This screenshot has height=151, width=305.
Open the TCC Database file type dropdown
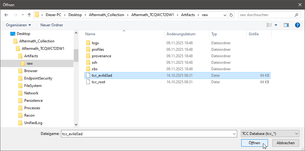pyautogui.click(x=270, y=134)
